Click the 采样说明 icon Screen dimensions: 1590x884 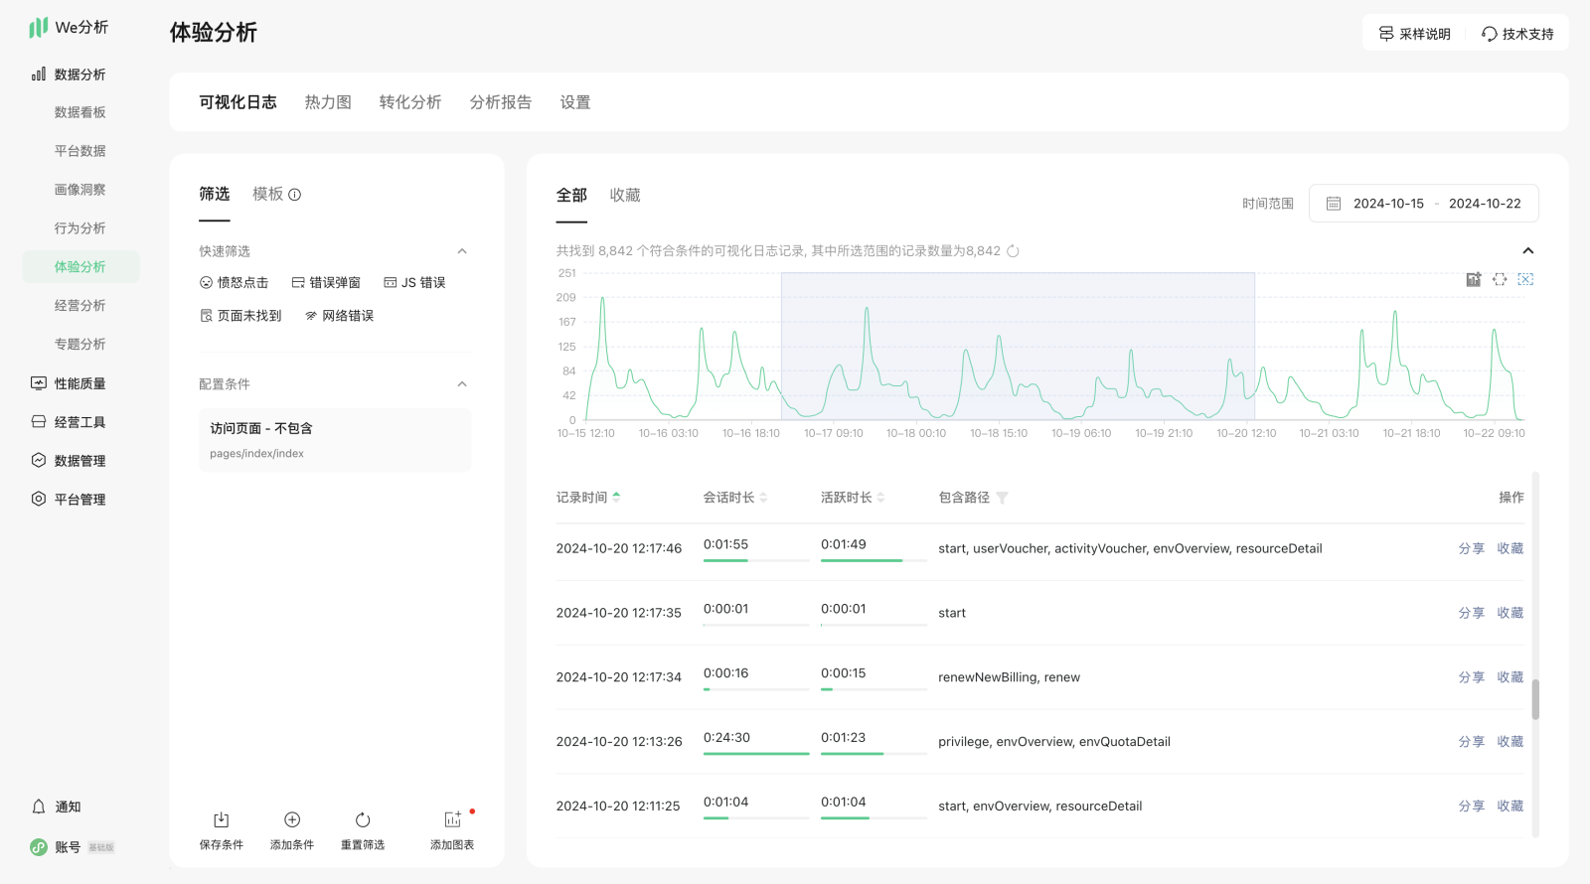coord(1386,34)
